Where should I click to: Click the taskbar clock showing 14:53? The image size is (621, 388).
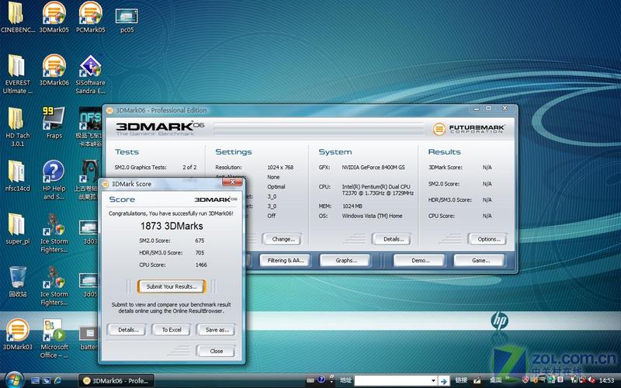point(606,380)
